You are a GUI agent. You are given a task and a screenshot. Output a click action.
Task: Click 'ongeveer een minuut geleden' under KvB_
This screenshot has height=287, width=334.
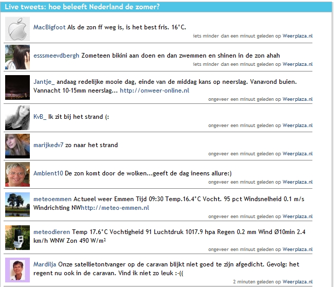tap(241, 125)
